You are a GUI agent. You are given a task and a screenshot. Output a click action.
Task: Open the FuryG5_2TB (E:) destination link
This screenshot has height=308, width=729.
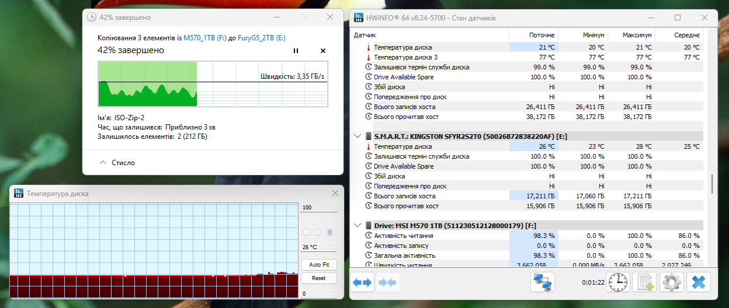pyautogui.click(x=262, y=37)
